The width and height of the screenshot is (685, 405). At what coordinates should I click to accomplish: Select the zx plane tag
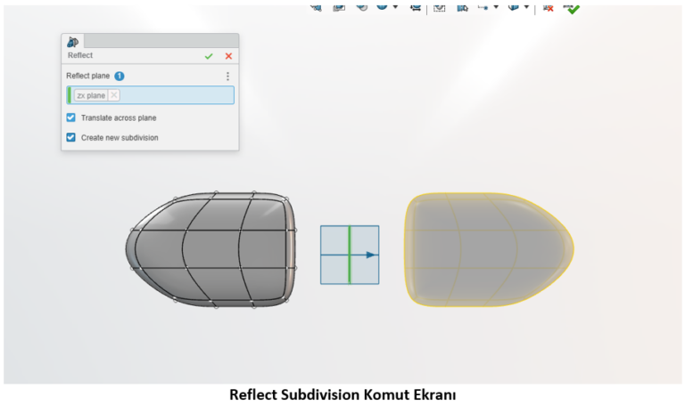[91, 95]
